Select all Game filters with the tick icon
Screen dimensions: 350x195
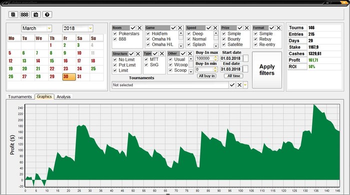[x=173, y=28]
